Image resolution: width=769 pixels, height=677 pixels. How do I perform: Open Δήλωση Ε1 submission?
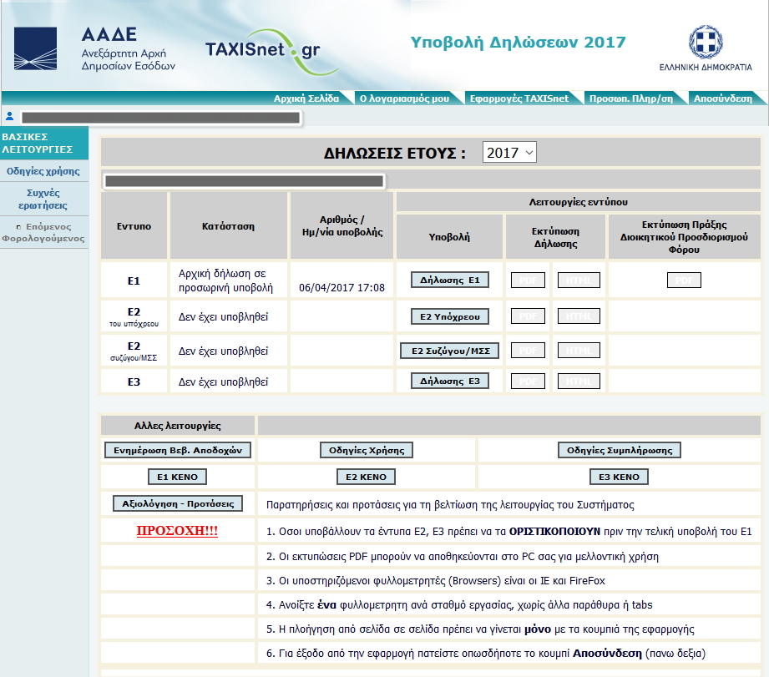click(449, 280)
